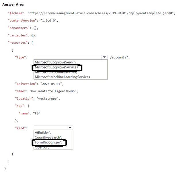This screenshot has width=178, height=173.
Task: Select OpenAI from kind options
Action: click(x=42, y=147)
